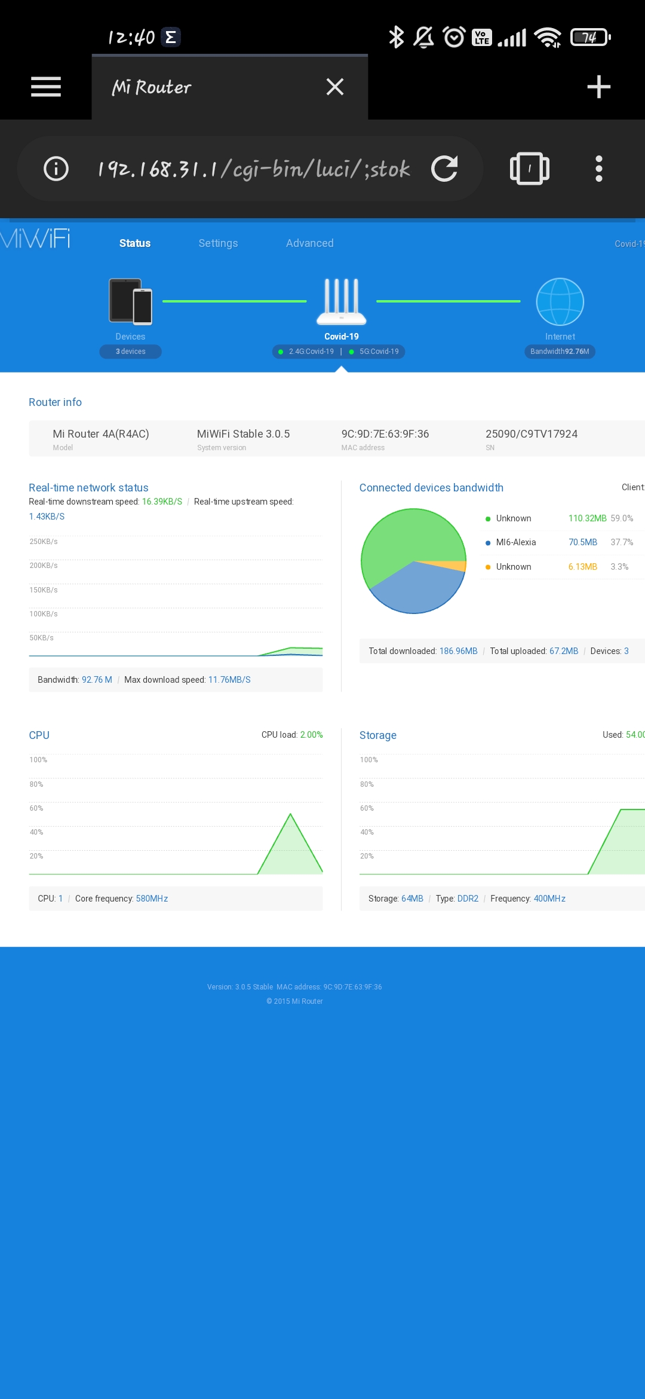Close the Mi Router tab
645x1399 pixels.
[x=335, y=87]
